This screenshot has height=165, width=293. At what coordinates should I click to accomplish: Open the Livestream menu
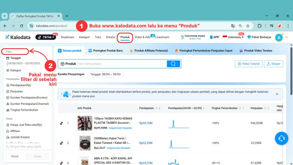click(162, 37)
